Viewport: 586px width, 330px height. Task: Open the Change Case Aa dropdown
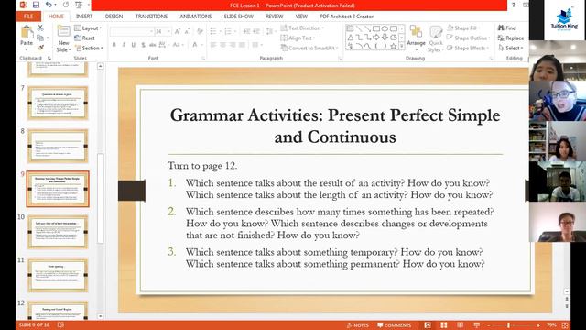178,45
